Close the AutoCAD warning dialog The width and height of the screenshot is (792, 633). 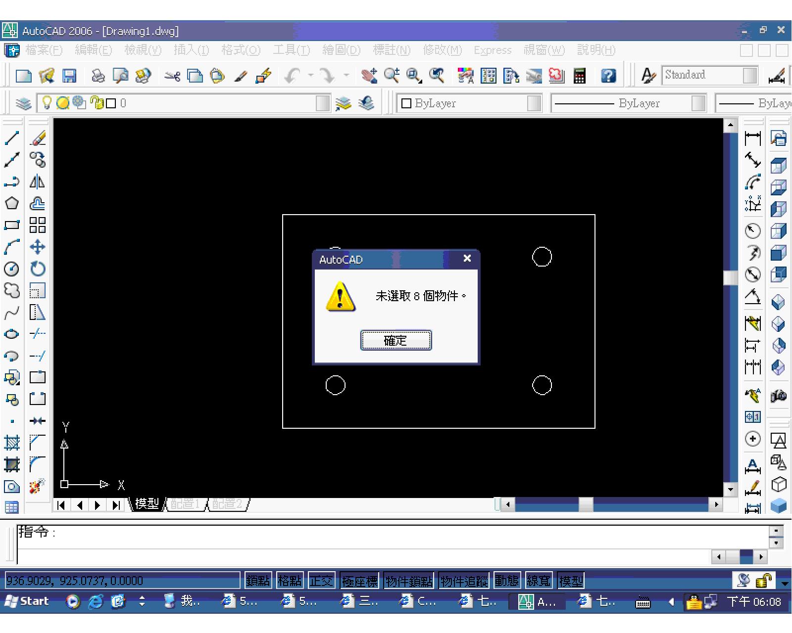tap(467, 258)
